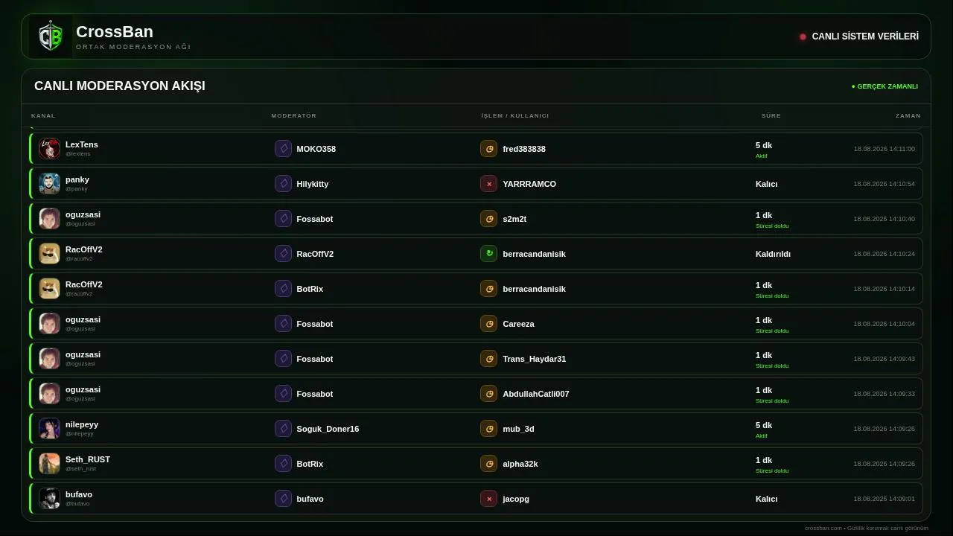Viewport: 953px width, 536px height.
Task: Open nilepeyy channel name link
Action: coord(82,424)
